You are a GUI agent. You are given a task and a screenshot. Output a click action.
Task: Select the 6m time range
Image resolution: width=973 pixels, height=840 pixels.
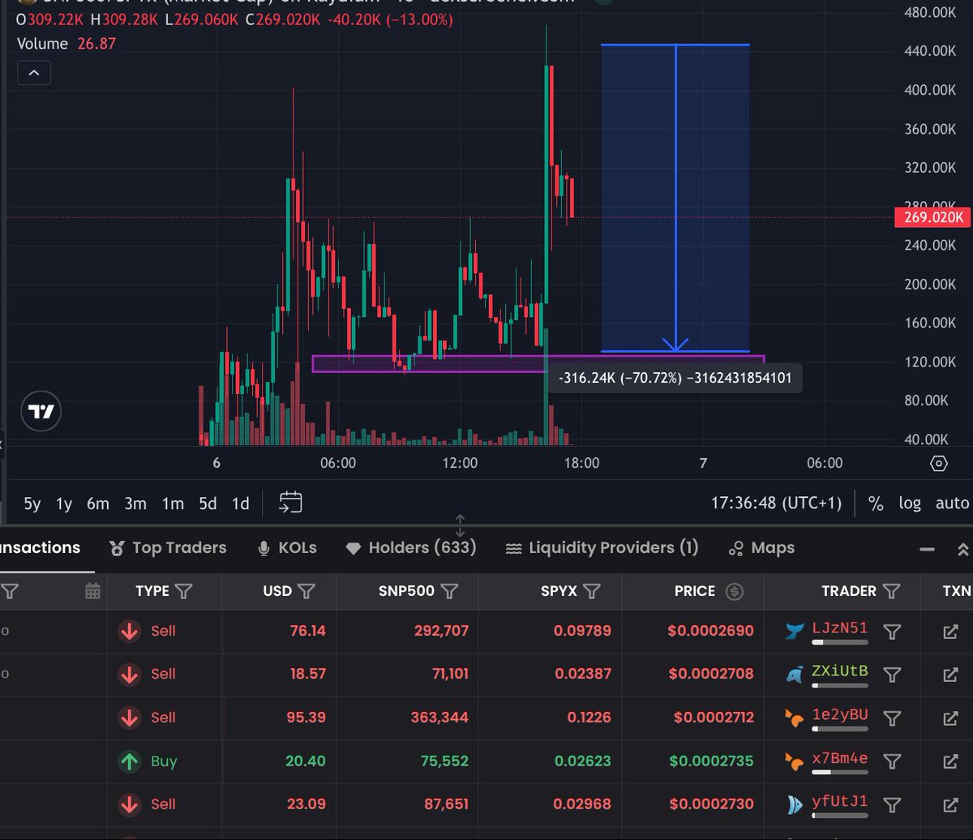pyautogui.click(x=97, y=504)
